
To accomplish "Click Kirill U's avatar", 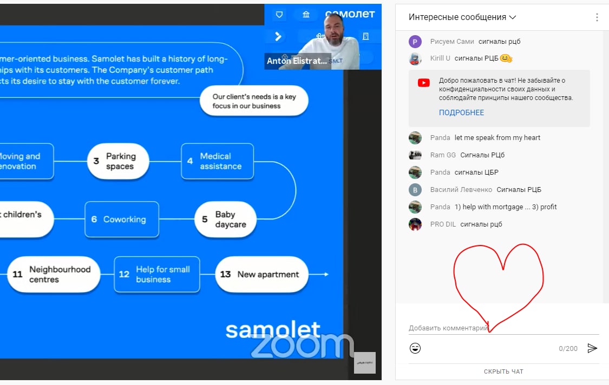I will 415,58.
